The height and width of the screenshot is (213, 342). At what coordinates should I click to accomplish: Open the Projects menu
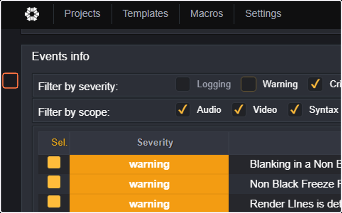(x=82, y=14)
